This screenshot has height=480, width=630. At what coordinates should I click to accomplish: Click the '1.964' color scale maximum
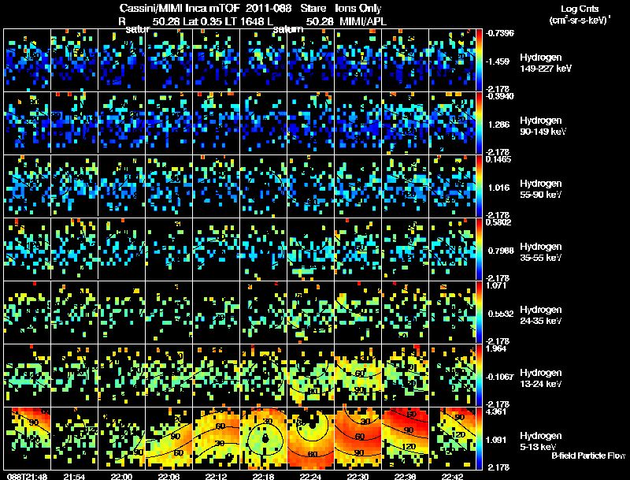coord(496,348)
